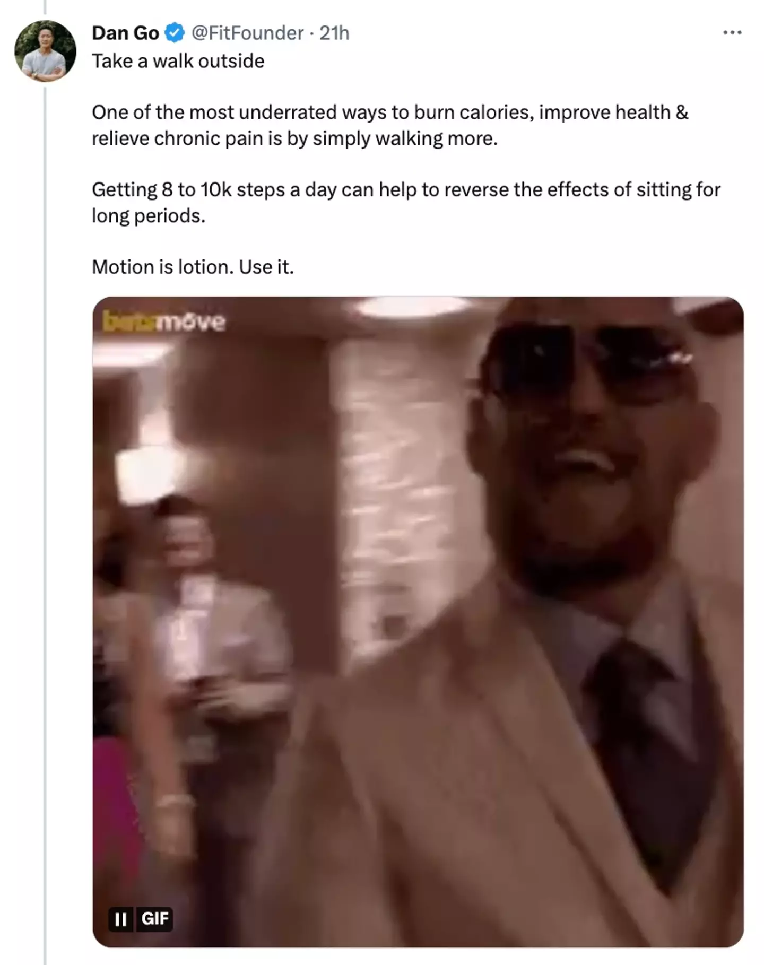This screenshot has height=965, width=764.
Task: Click the bright wall light beside the background person
Action: 137,472
